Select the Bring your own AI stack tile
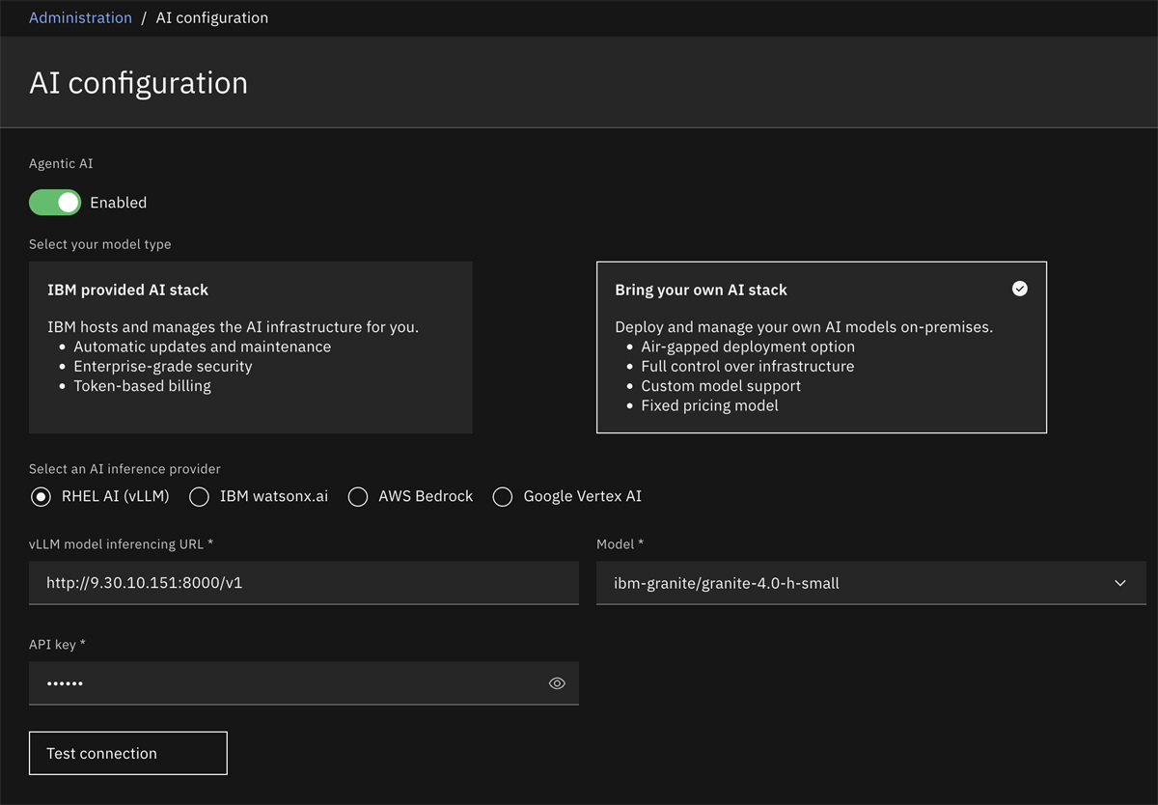 (x=821, y=347)
